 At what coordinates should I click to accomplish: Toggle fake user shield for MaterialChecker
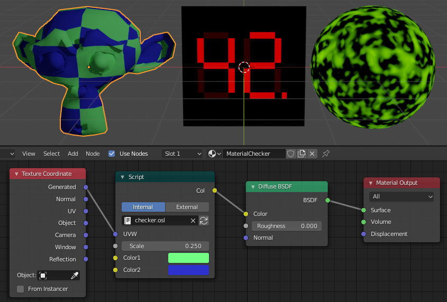pyautogui.click(x=290, y=154)
